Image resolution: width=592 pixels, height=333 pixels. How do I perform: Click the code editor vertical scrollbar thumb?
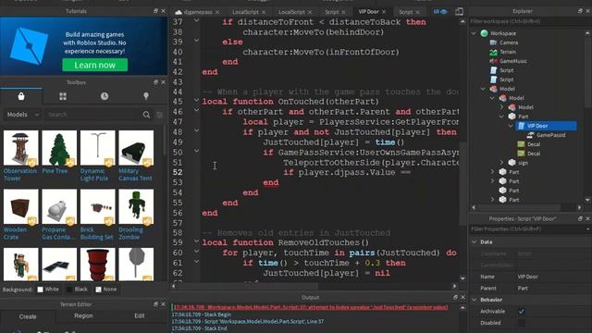(x=462, y=183)
